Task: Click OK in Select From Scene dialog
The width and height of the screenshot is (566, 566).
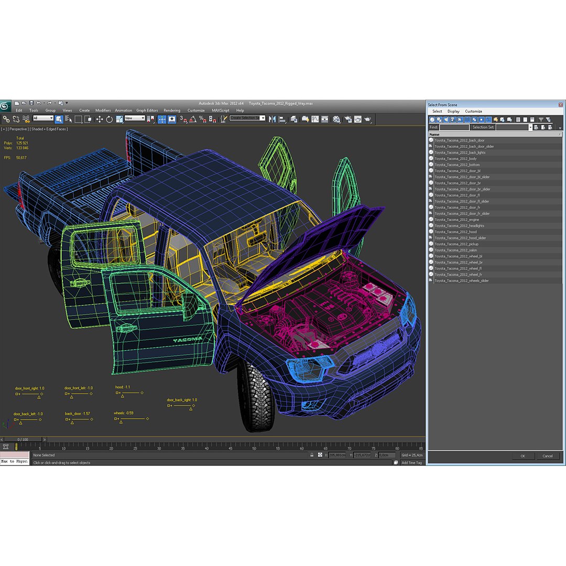Action: pos(523,456)
